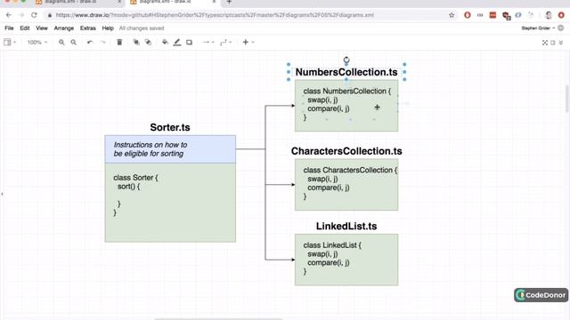The width and height of the screenshot is (570, 320).
Task: Open the 100% zoom level dropdown
Action: tap(37, 43)
